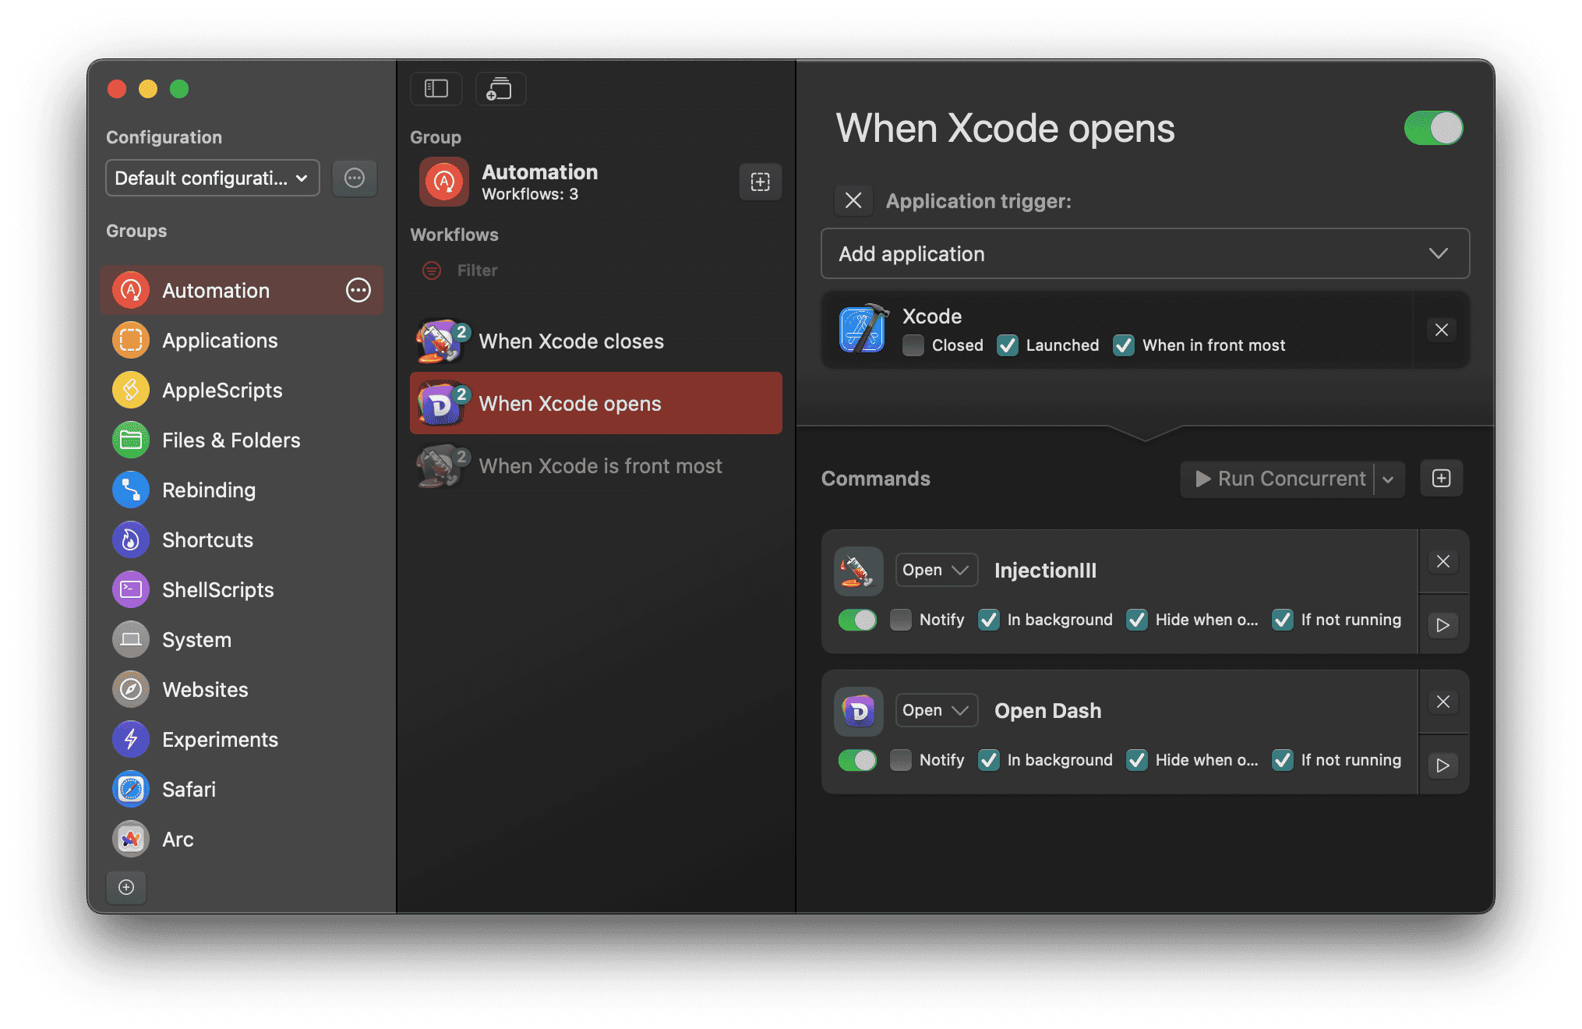
Task: Click the add new group plus icon
Action: 126,887
